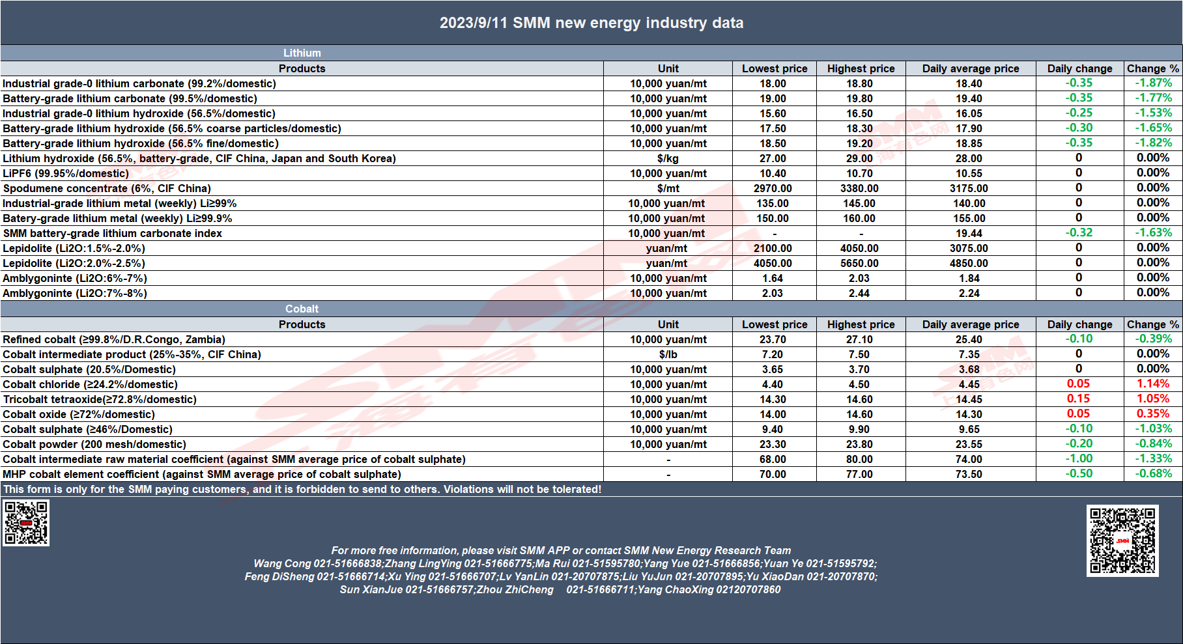Click the -1.87% change for industrial lithium carbonate

point(1153,83)
